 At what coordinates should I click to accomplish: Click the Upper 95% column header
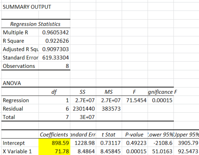186,135
